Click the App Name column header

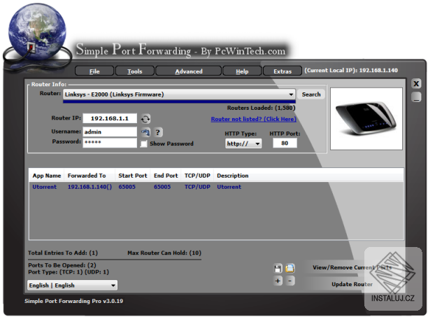tap(47, 176)
